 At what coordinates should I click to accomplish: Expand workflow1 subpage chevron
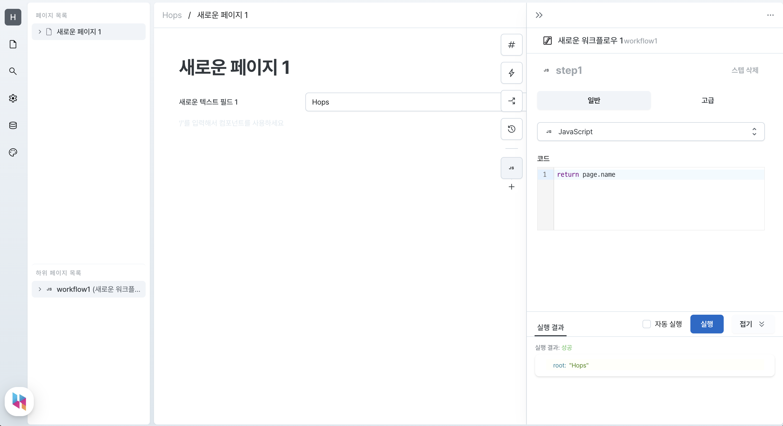(40, 289)
